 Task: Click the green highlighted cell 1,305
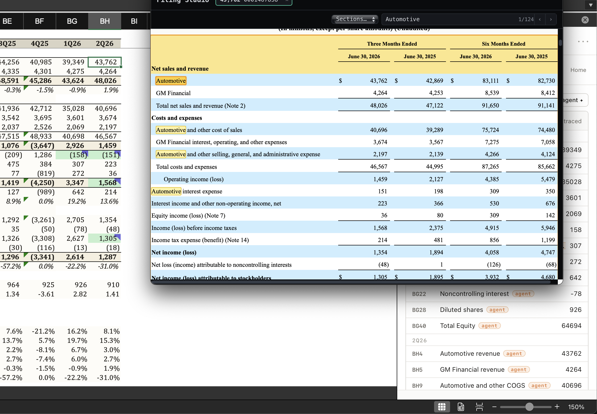point(104,238)
